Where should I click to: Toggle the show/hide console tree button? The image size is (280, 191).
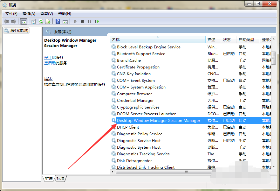click(x=24, y=21)
